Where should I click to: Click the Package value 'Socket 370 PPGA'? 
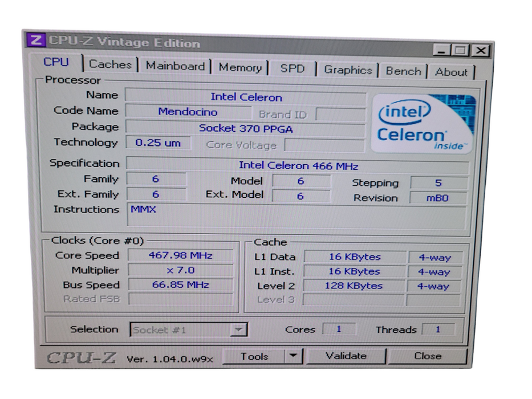pos(246,128)
